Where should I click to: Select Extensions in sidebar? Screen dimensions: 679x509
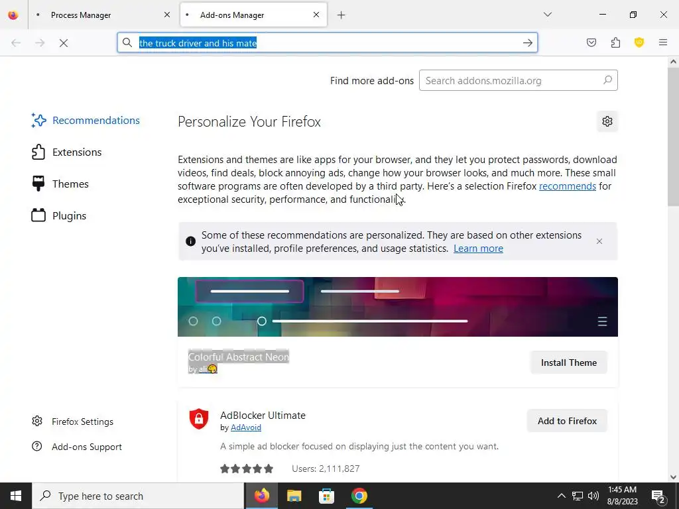67,152
